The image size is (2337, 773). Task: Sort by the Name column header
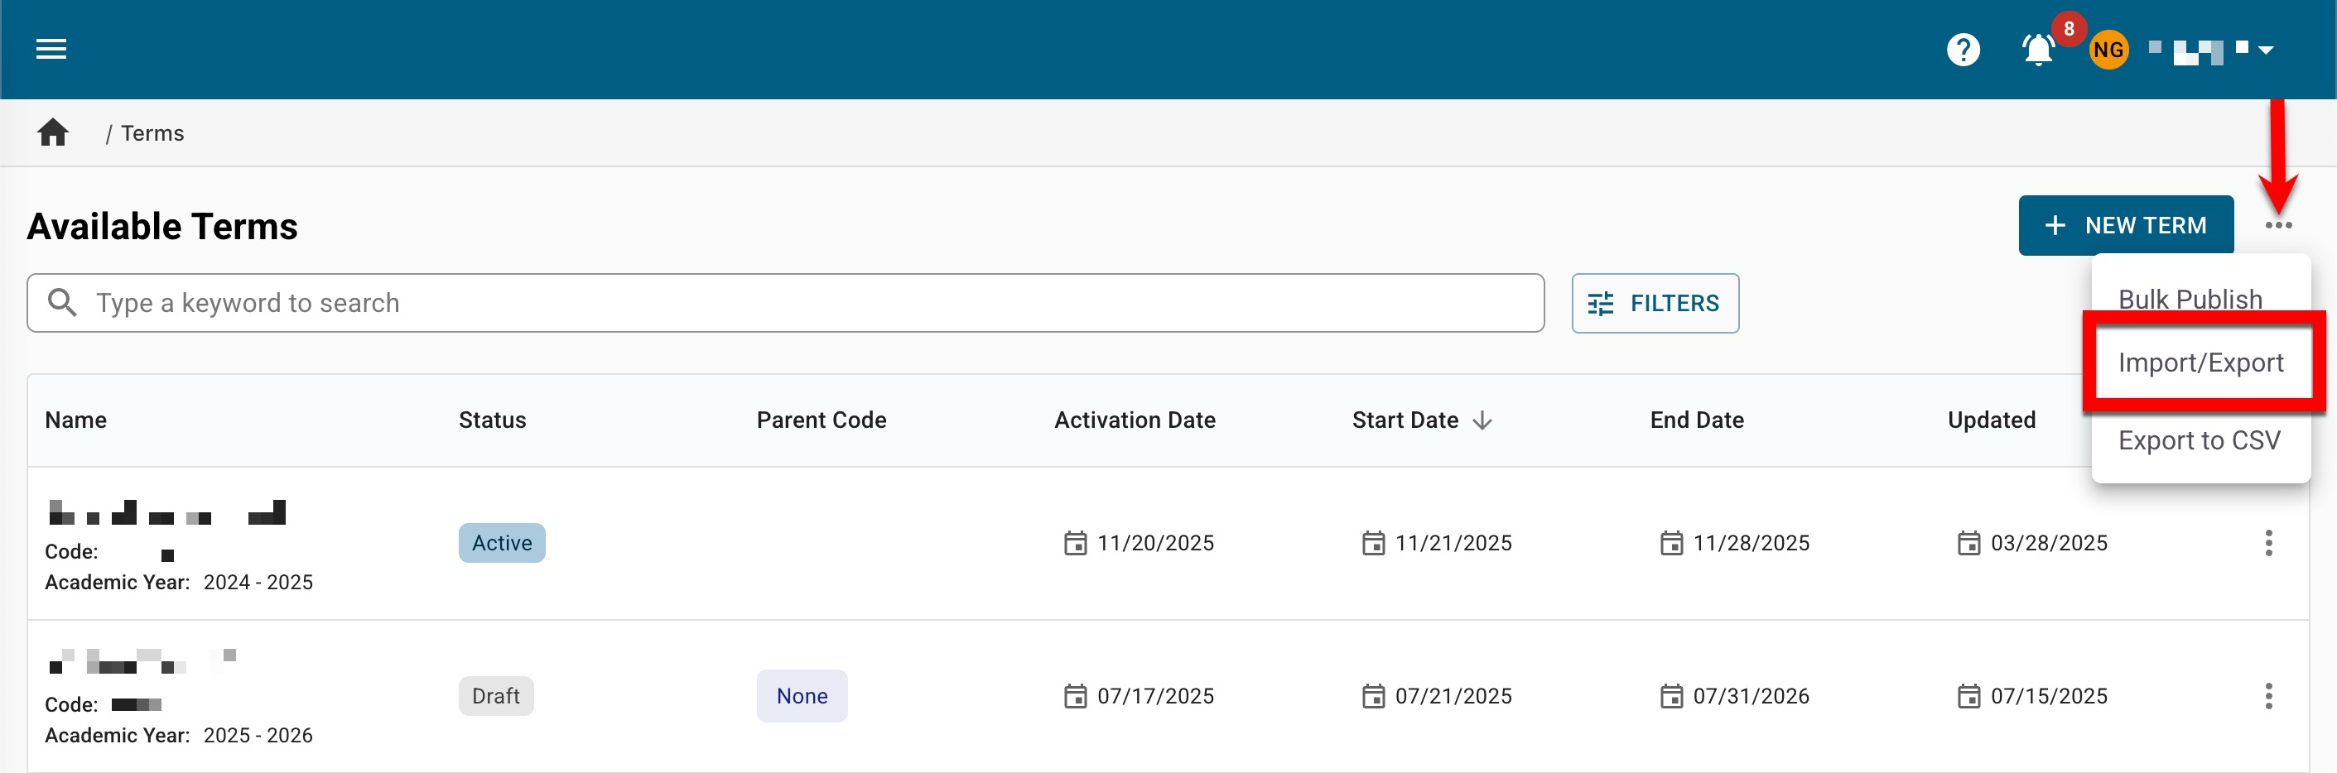[x=76, y=420]
